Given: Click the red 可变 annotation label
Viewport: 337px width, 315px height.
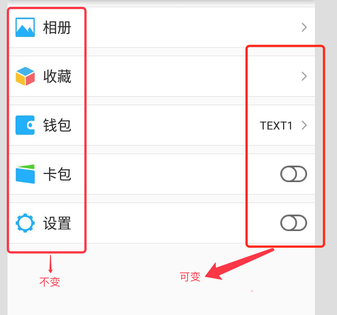Looking at the screenshot, I should tap(190, 277).
